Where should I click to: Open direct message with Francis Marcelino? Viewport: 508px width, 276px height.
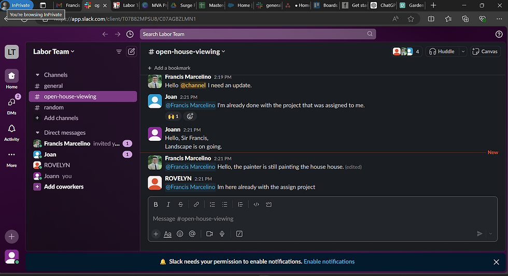pos(83,143)
